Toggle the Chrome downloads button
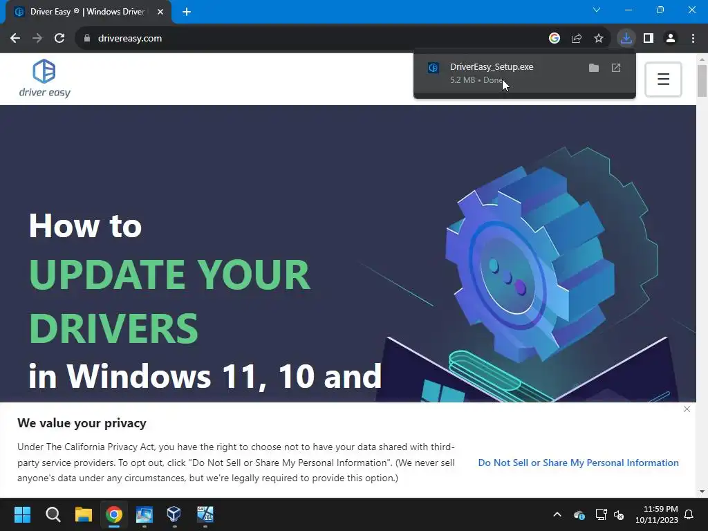The height and width of the screenshot is (531, 708). pyautogui.click(x=626, y=39)
